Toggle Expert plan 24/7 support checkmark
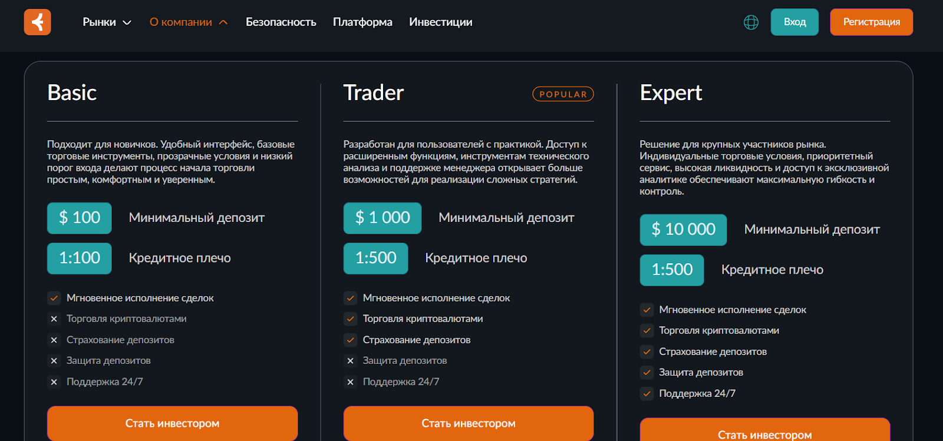 (x=647, y=393)
